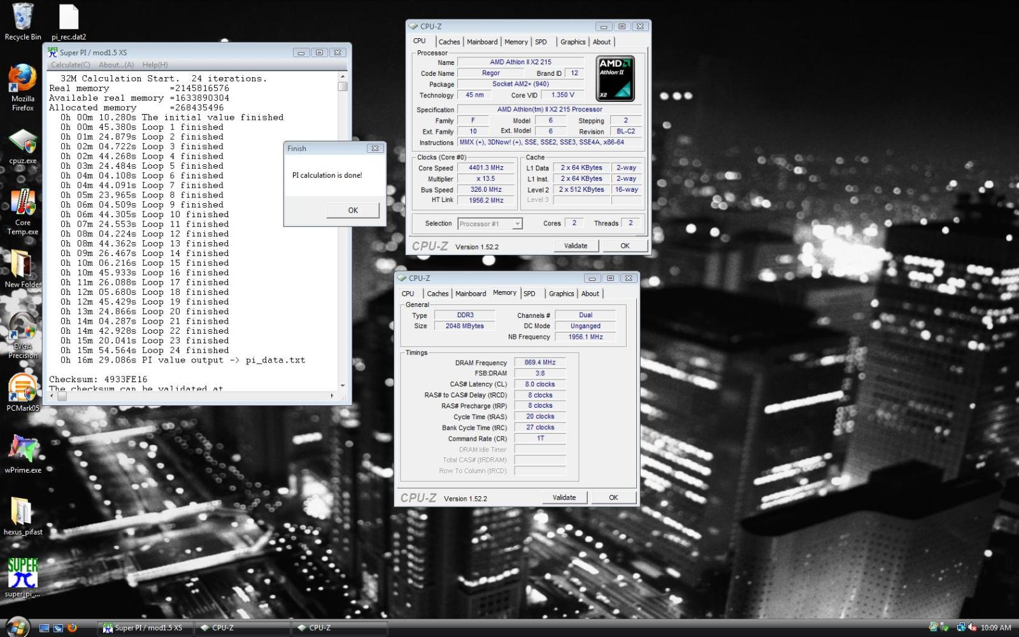
Task: Switch to SPD tab in top CPU-Z window
Action: click(x=541, y=42)
